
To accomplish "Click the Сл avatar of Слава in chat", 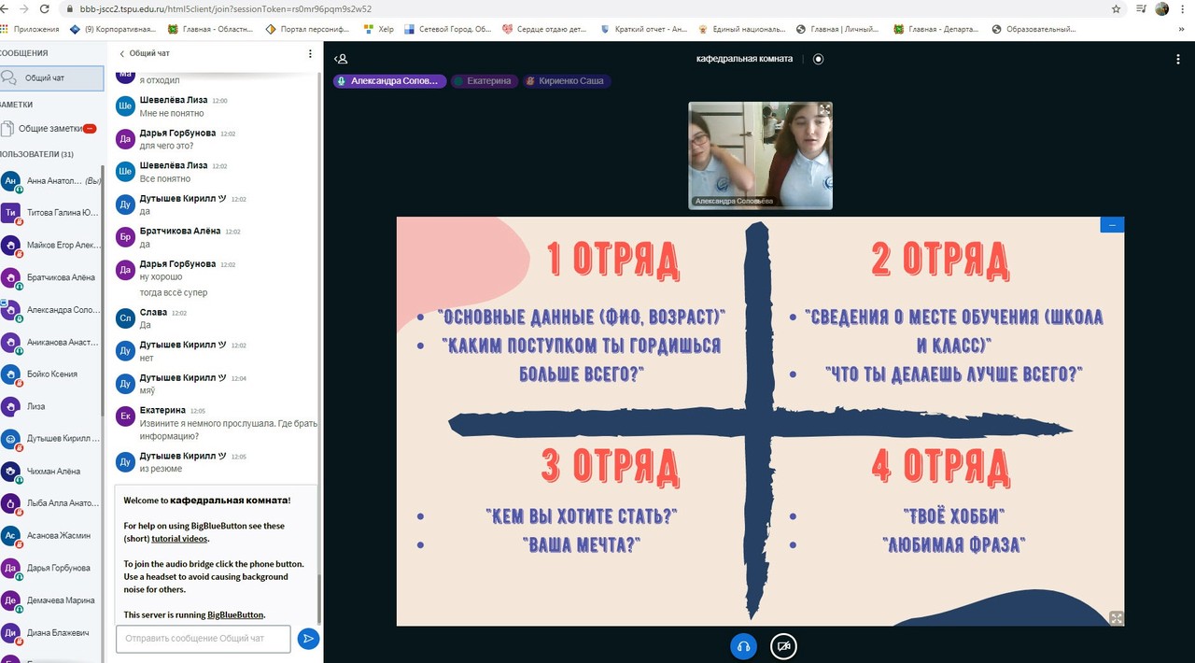I will 125,318.
